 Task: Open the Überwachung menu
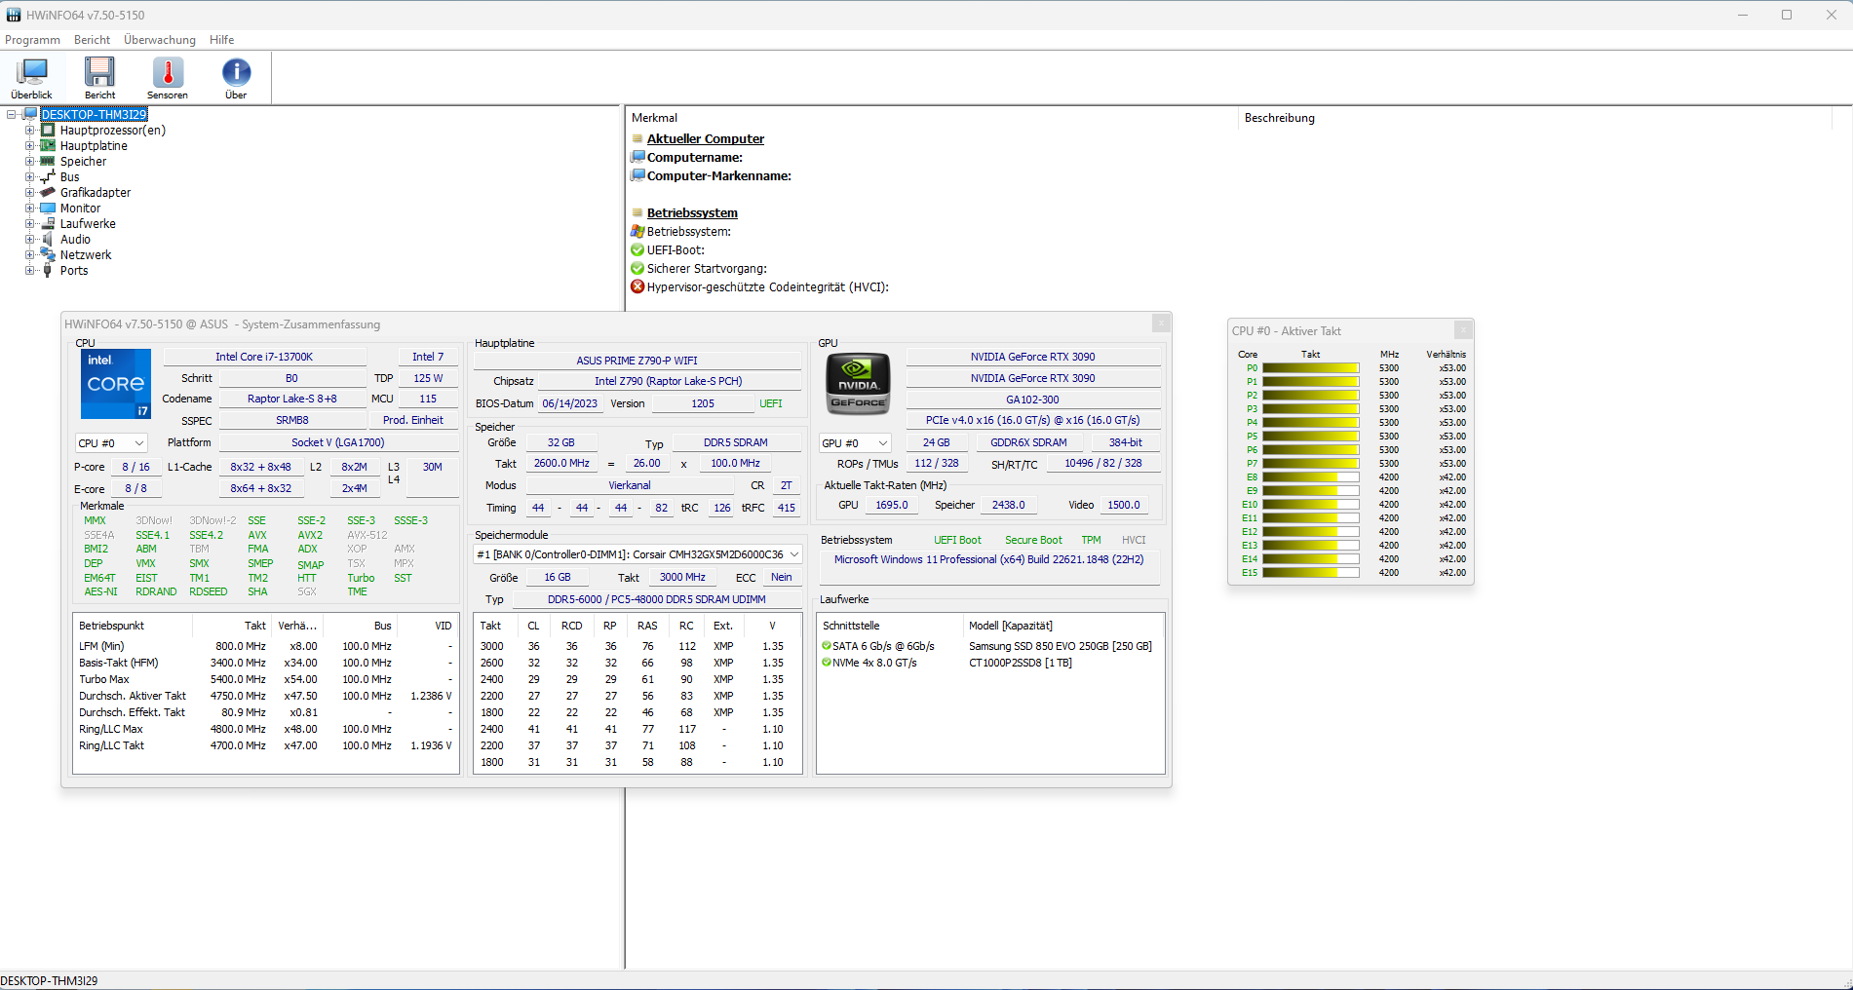pos(160,40)
